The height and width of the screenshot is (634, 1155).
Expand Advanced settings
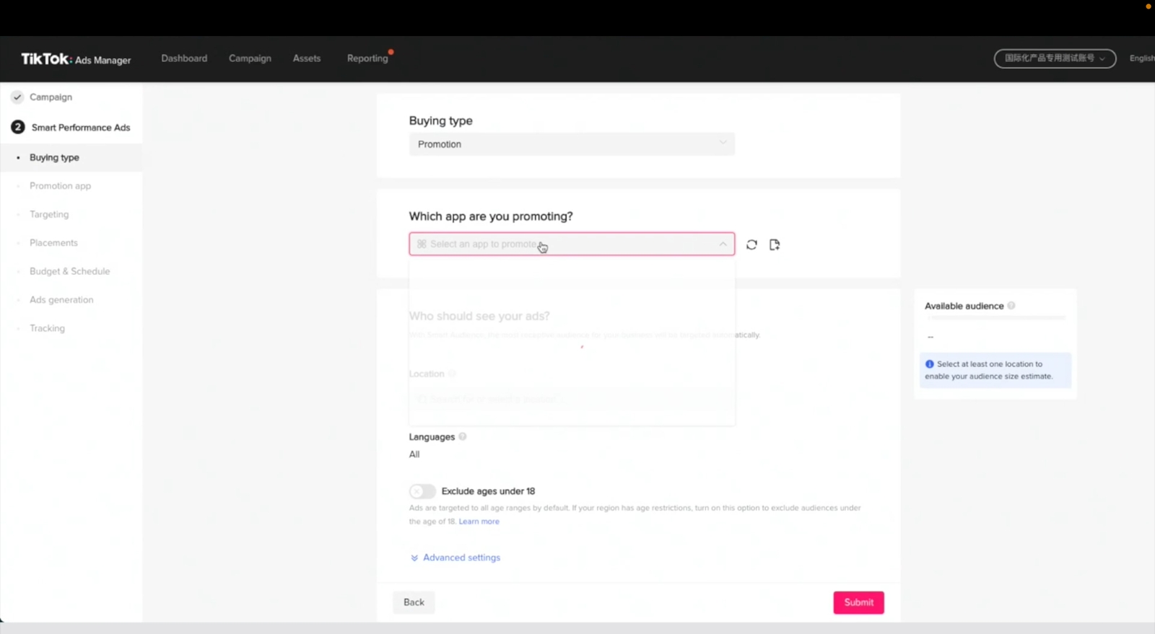[x=456, y=558]
